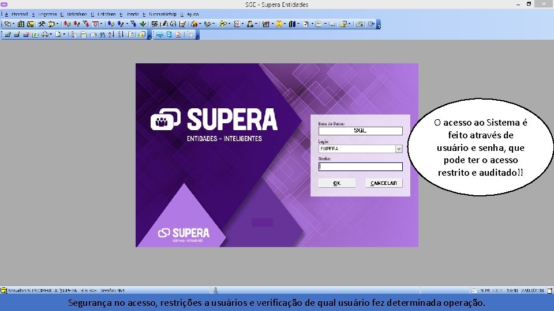Click the blue refresh arrows icon
Image resolution: width=554 pixels, height=311 pixels.
(x=169, y=35)
